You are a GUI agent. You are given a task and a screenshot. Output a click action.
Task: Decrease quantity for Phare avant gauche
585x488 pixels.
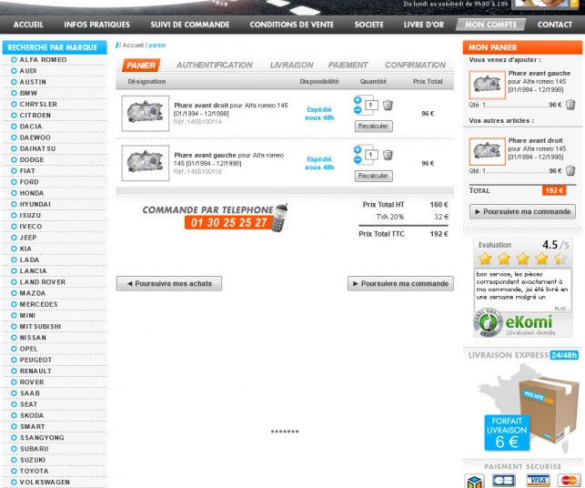358,159
